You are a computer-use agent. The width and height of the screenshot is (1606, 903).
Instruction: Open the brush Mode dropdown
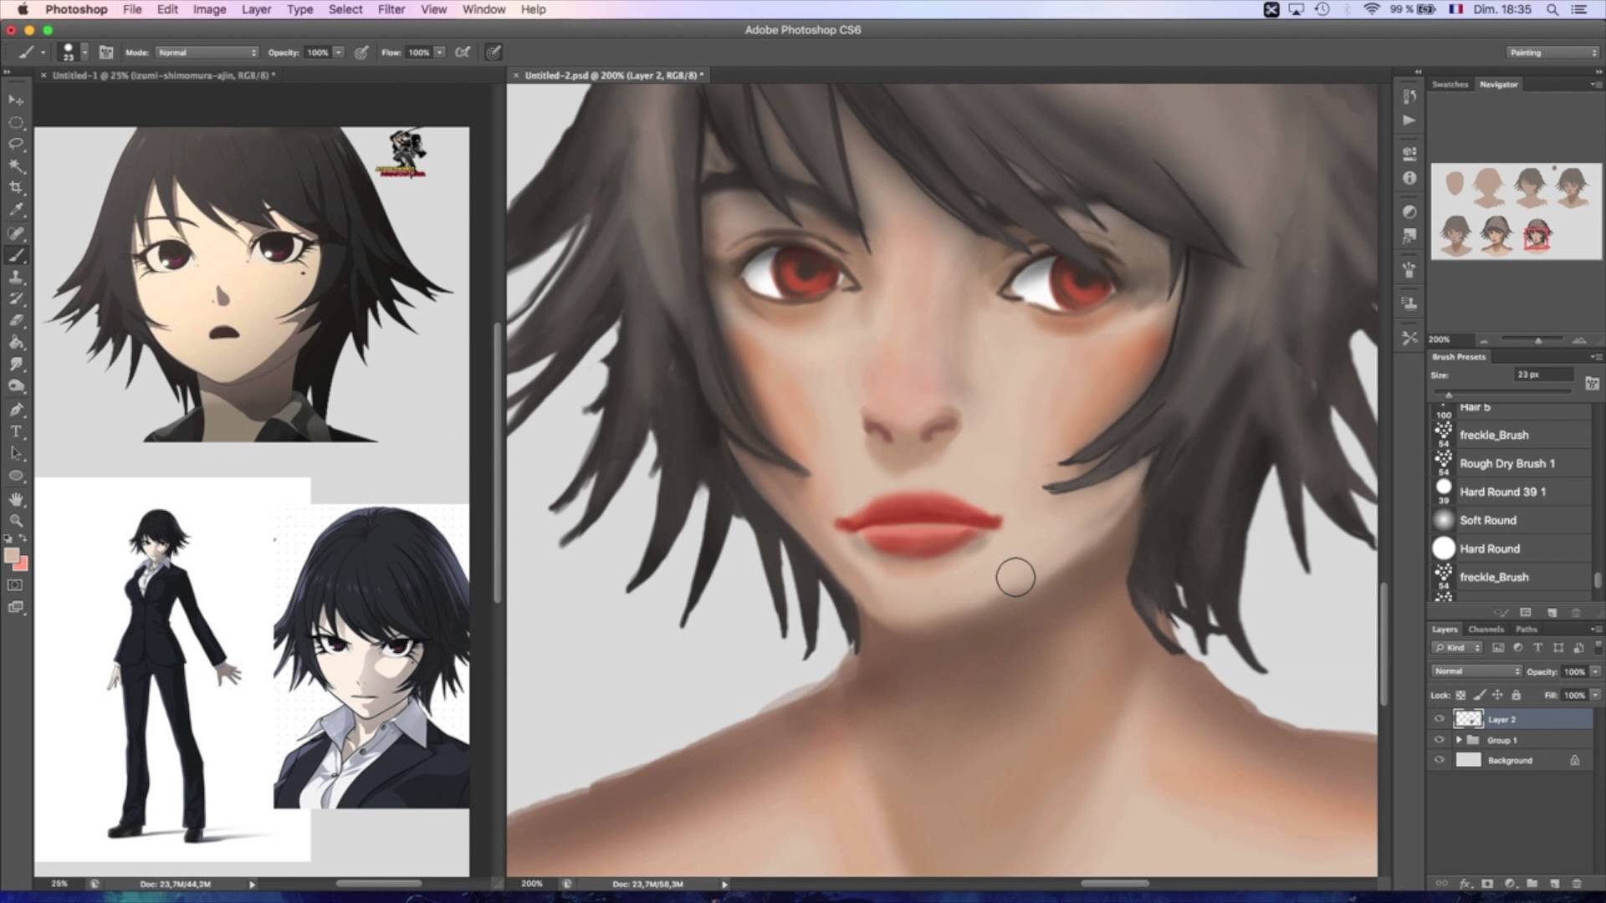[x=207, y=53]
